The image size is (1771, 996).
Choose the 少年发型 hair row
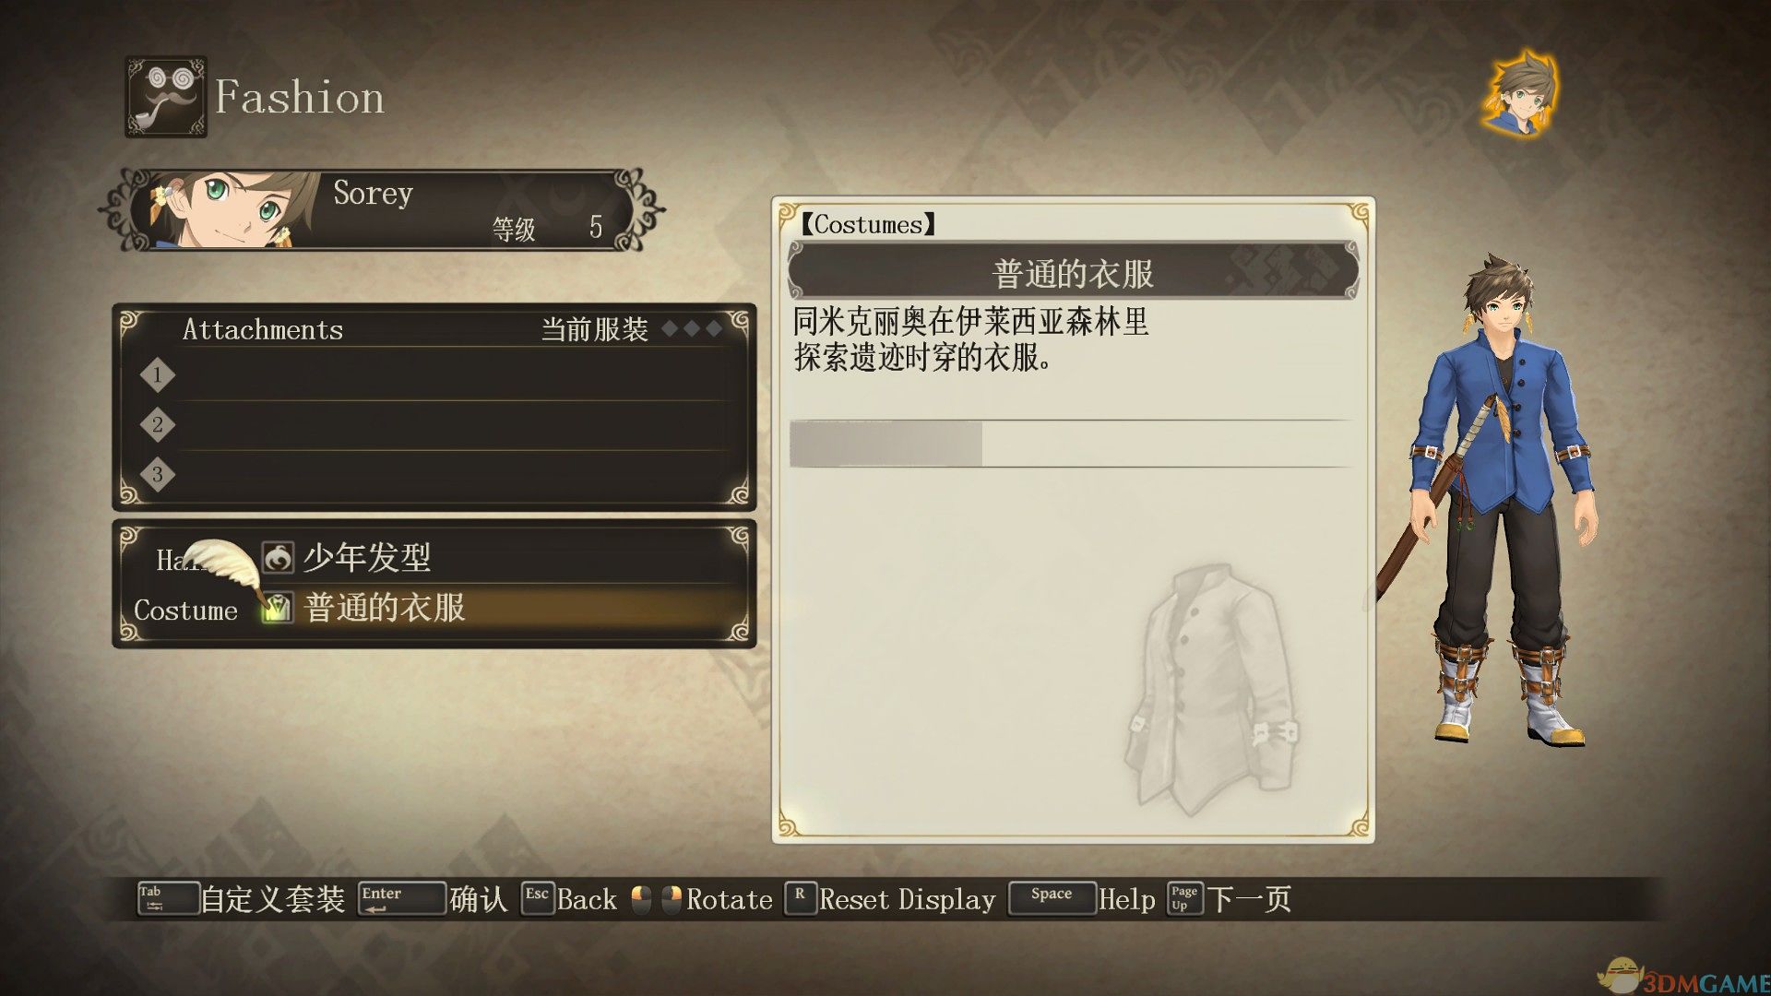point(434,557)
